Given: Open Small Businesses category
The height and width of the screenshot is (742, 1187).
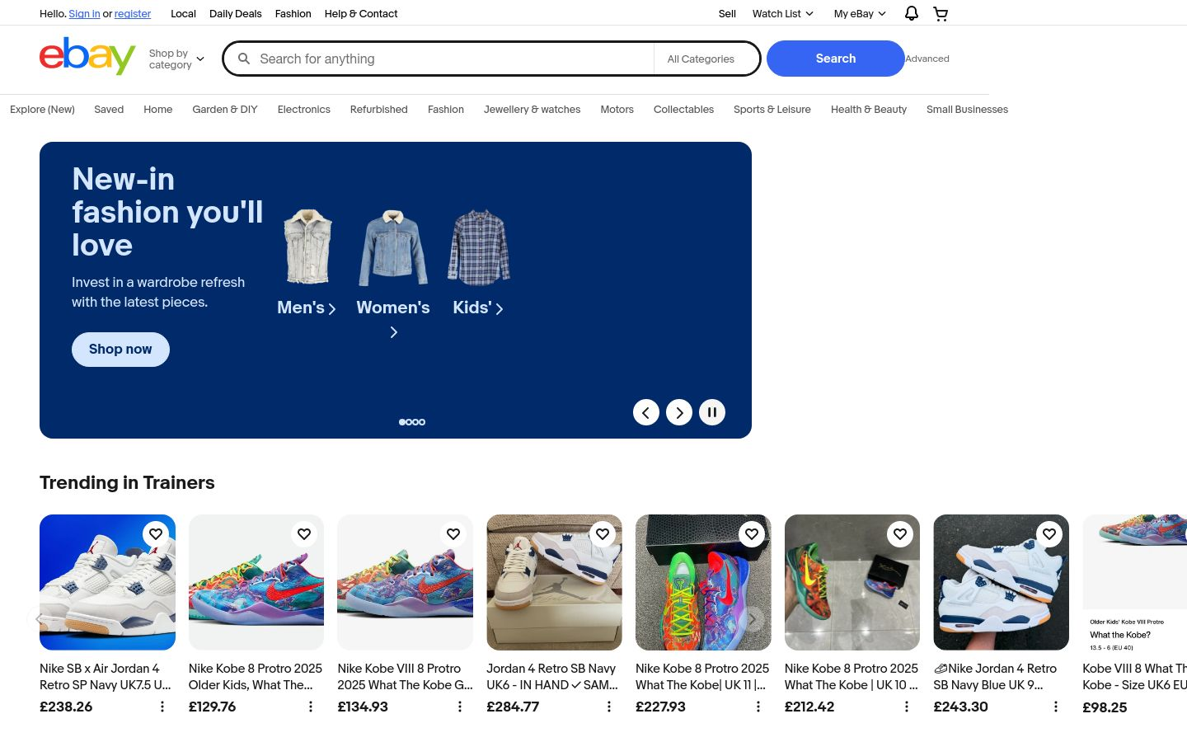Looking at the screenshot, I should pos(968,110).
